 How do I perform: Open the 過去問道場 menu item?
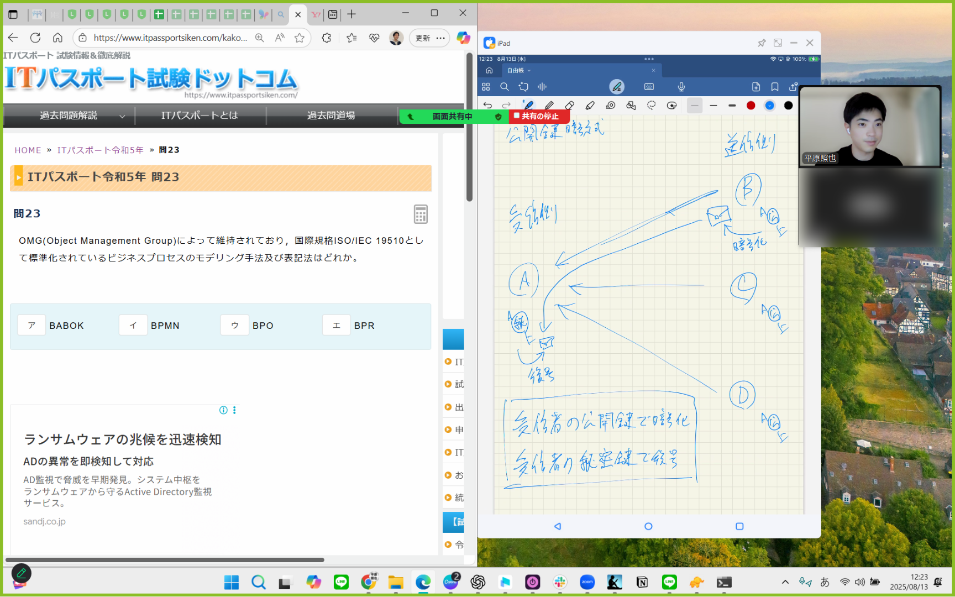click(331, 116)
